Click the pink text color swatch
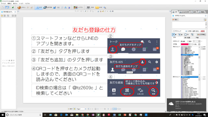 185,44
